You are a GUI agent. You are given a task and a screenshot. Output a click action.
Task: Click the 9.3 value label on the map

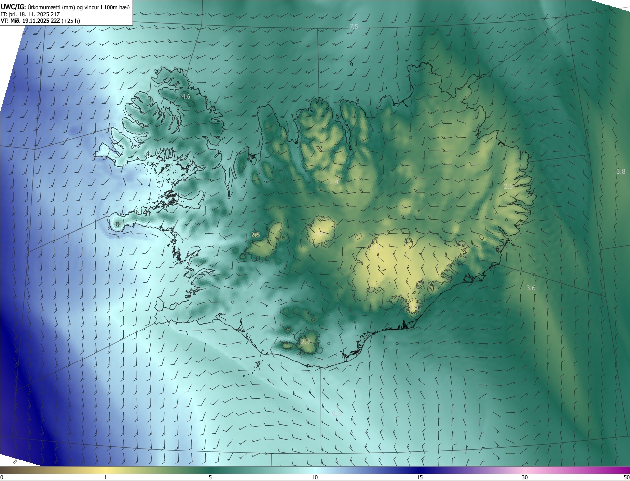click(x=336, y=414)
